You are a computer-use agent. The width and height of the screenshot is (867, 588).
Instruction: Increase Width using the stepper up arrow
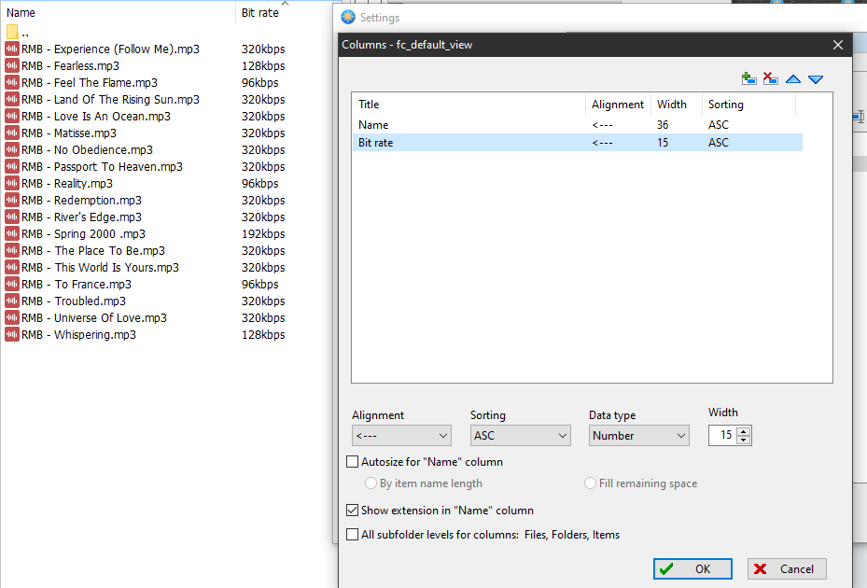744,431
